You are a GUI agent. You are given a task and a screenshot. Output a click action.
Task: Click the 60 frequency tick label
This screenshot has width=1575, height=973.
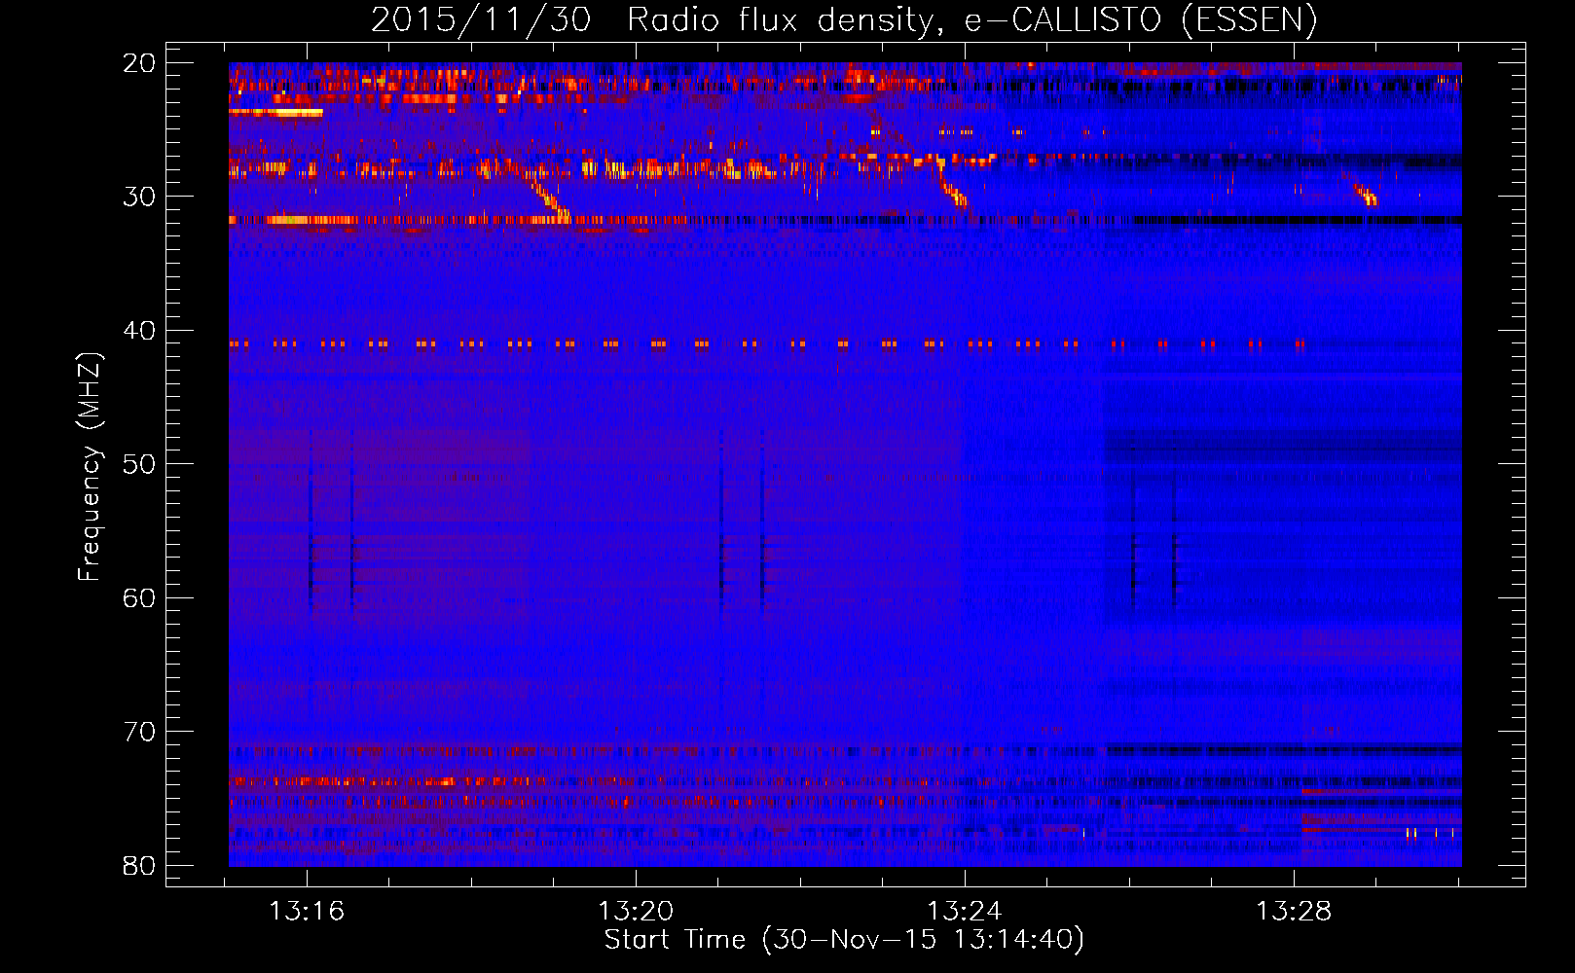click(139, 598)
